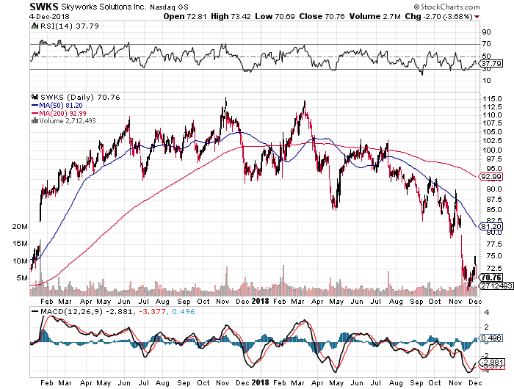Viewport: 514px width, 389px height.
Task: Click the 92.99 MA(200) price tag
Action: [x=491, y=177]
